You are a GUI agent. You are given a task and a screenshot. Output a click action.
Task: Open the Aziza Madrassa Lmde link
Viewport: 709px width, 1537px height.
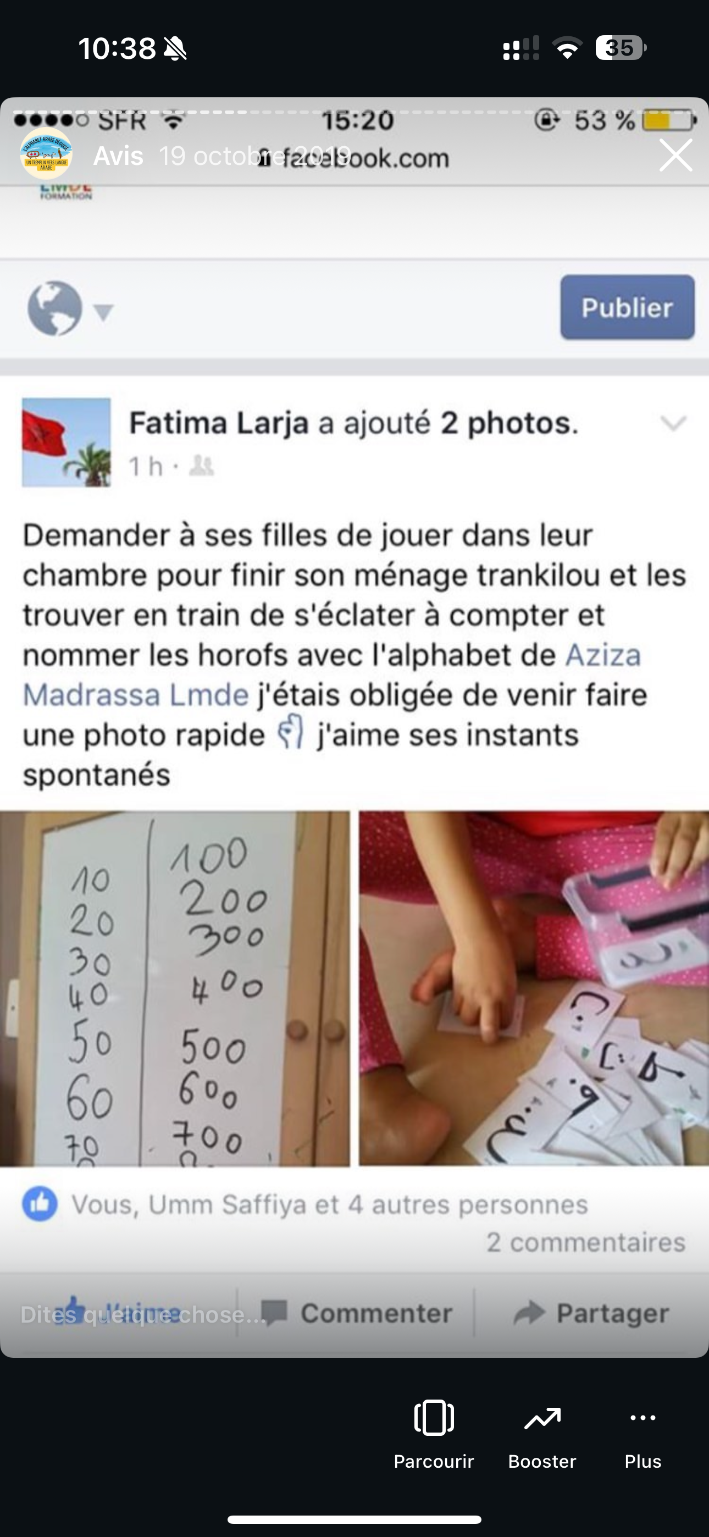point(332,675)
